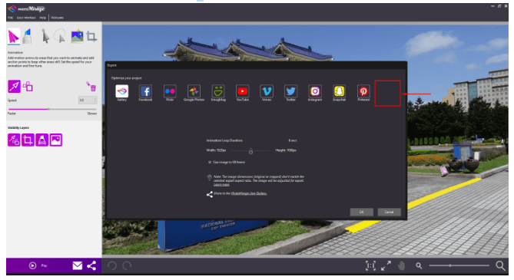
Task: Pick the Instagram export option
Action: coord(315,91)
